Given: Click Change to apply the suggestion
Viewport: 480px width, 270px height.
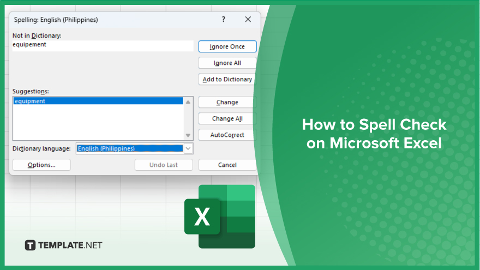Looking at the screenshot, I should click(x=227, y=102).
